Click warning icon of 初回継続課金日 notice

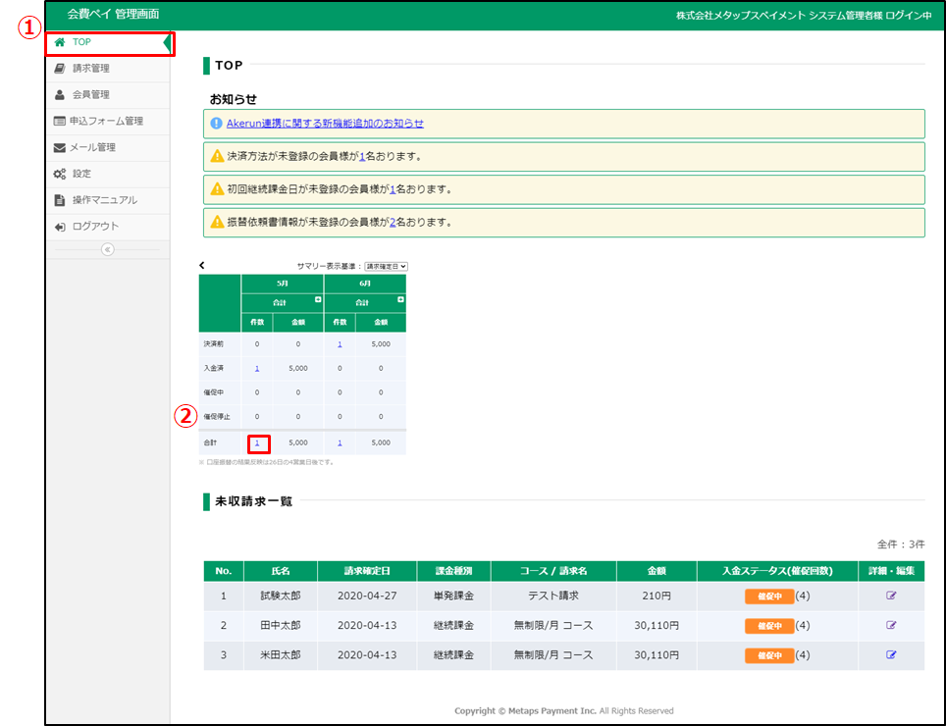click(217, 189)
